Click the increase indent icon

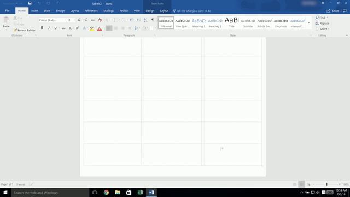click(x=138, y=20)
